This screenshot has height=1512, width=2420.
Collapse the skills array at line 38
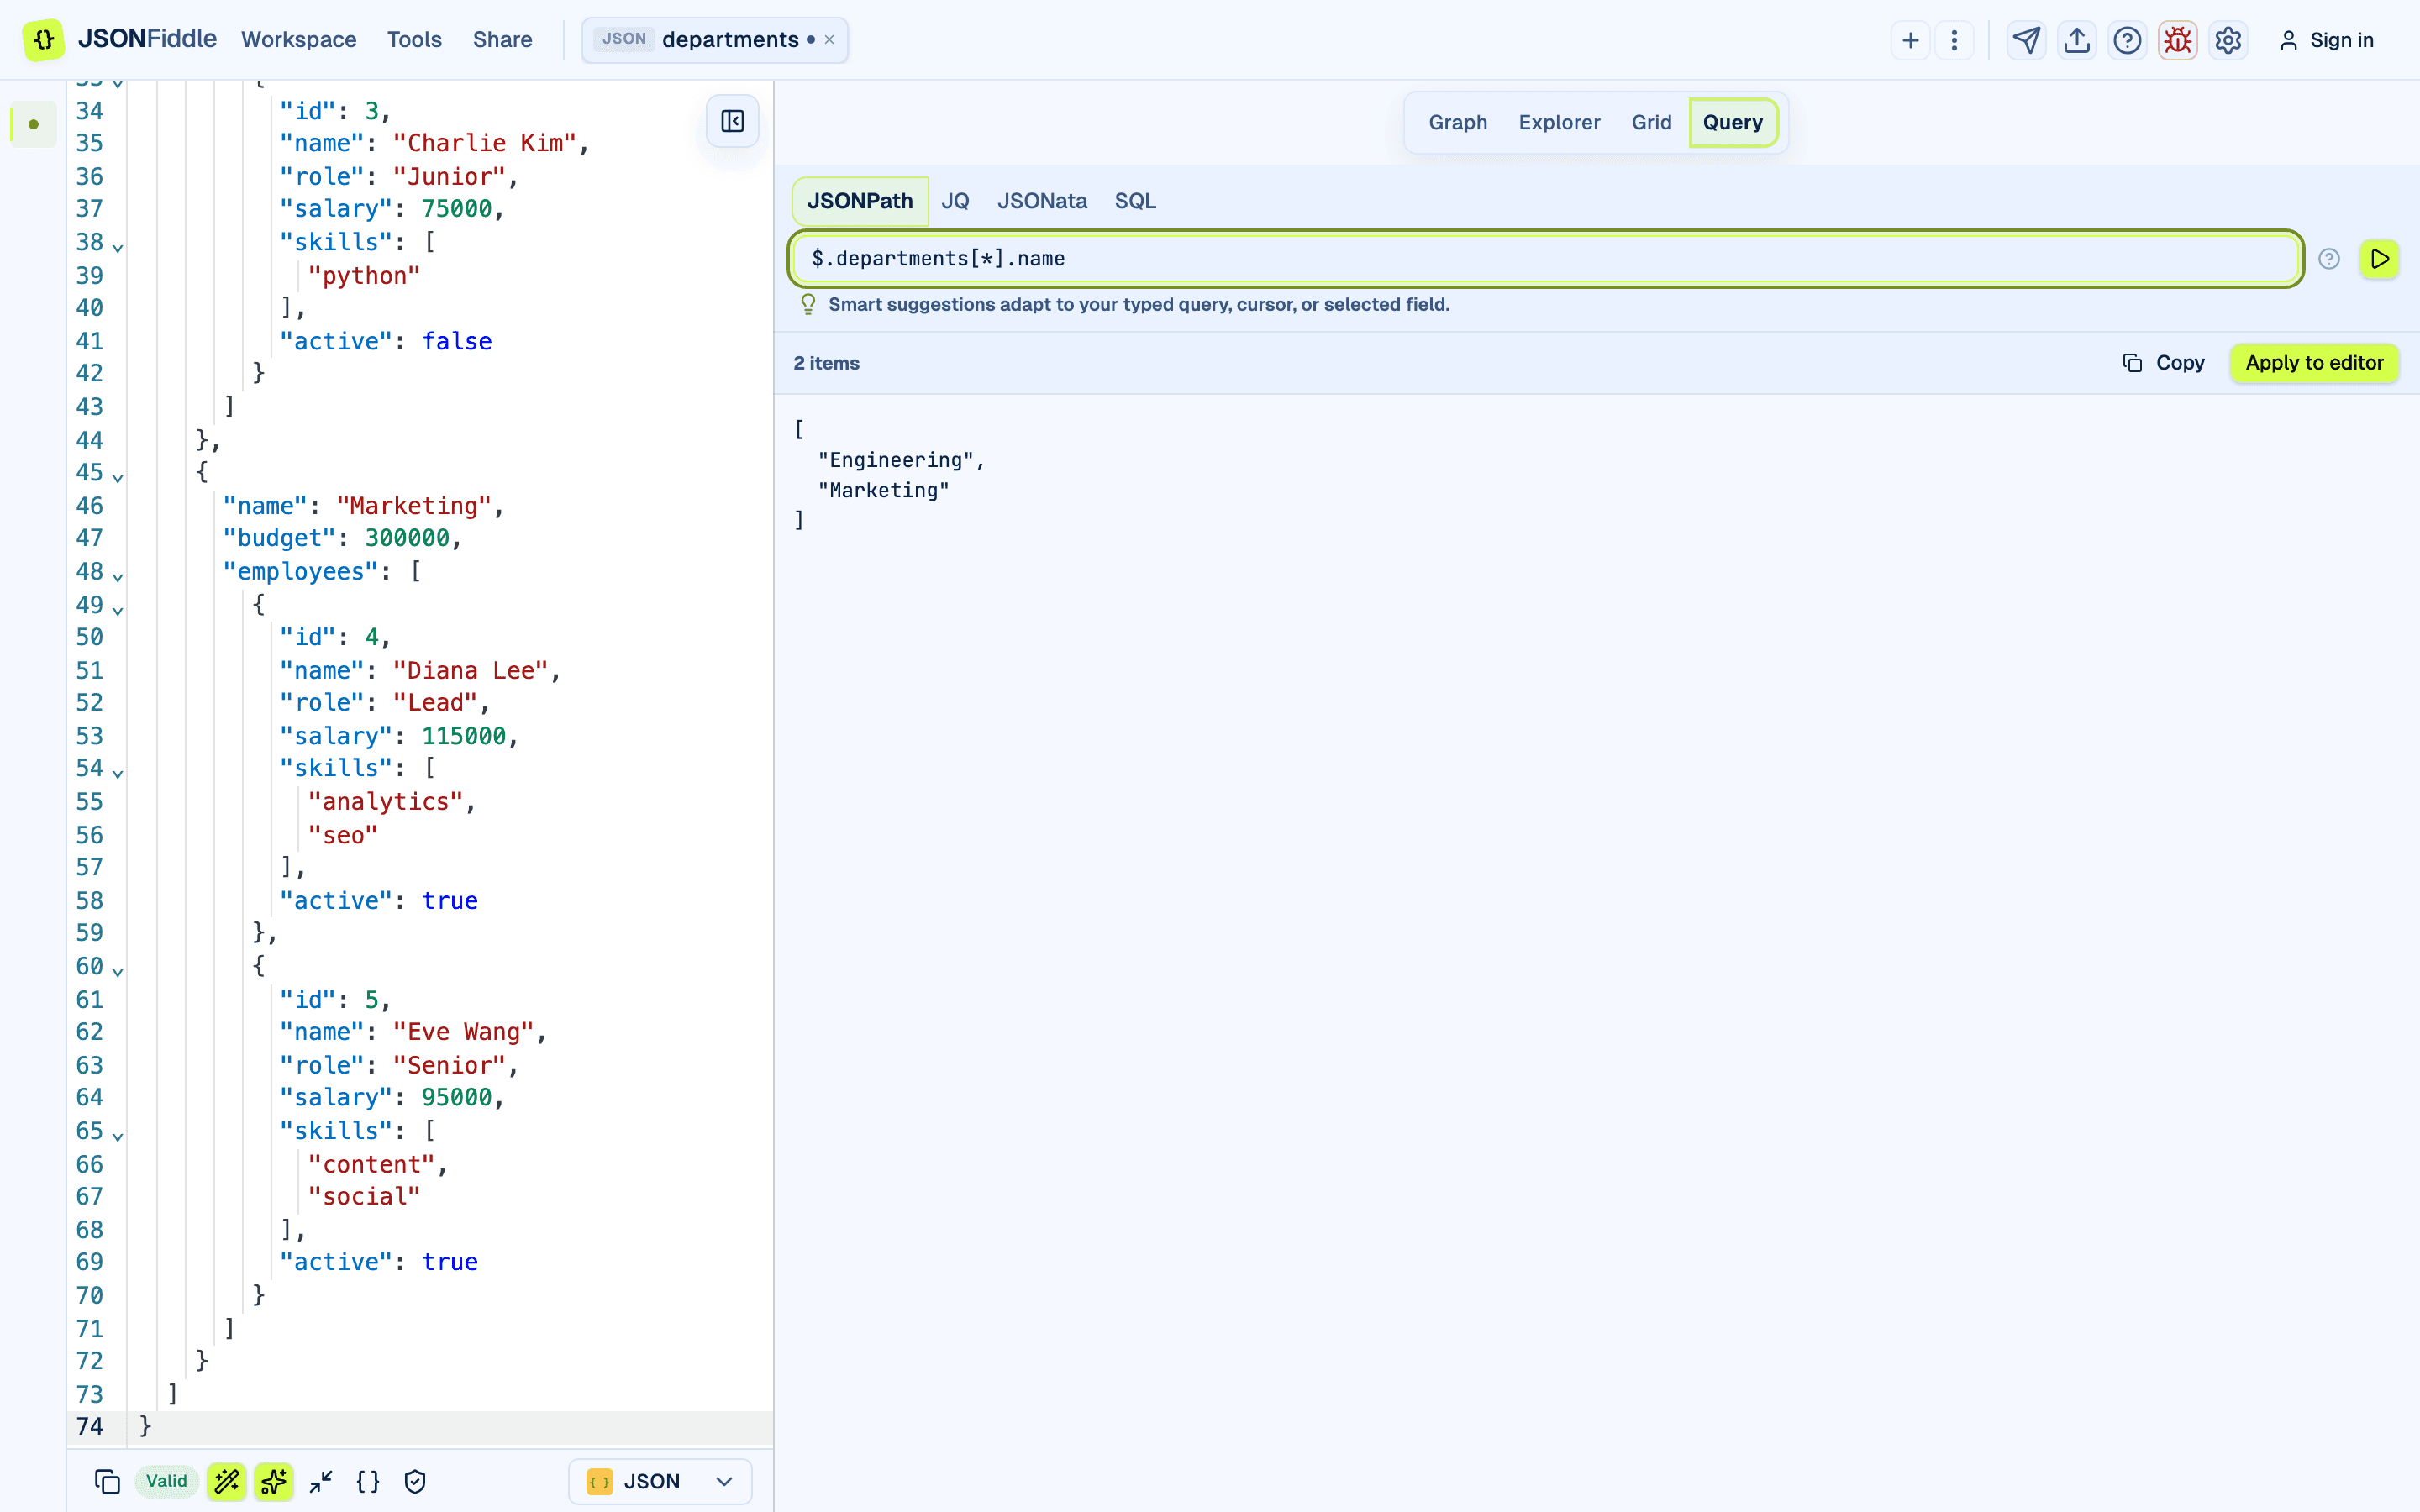point(118,247)
